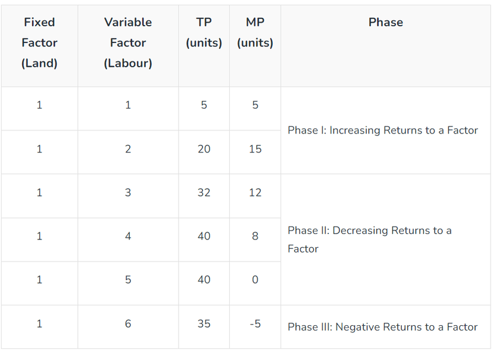This screenshot has width=493, height=352.
Task: Click the MP value 12 cell
Action: (255, 193)
